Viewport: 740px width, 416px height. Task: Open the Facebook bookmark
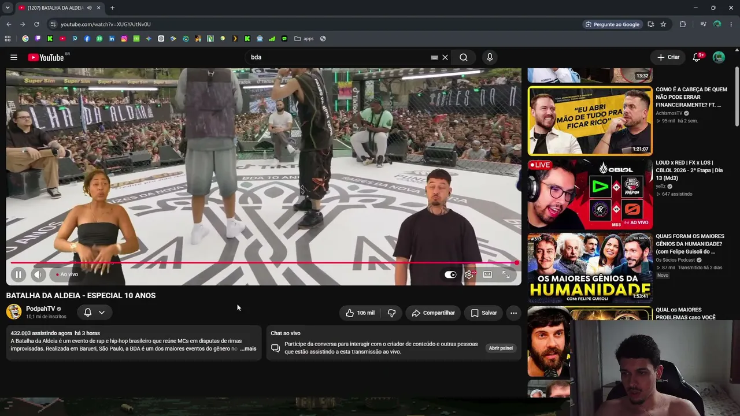click(87, 39)
